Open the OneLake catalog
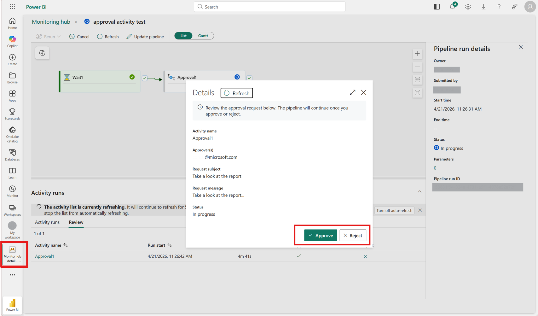Viewport: 538px width, 316px height. click(12, 134)
